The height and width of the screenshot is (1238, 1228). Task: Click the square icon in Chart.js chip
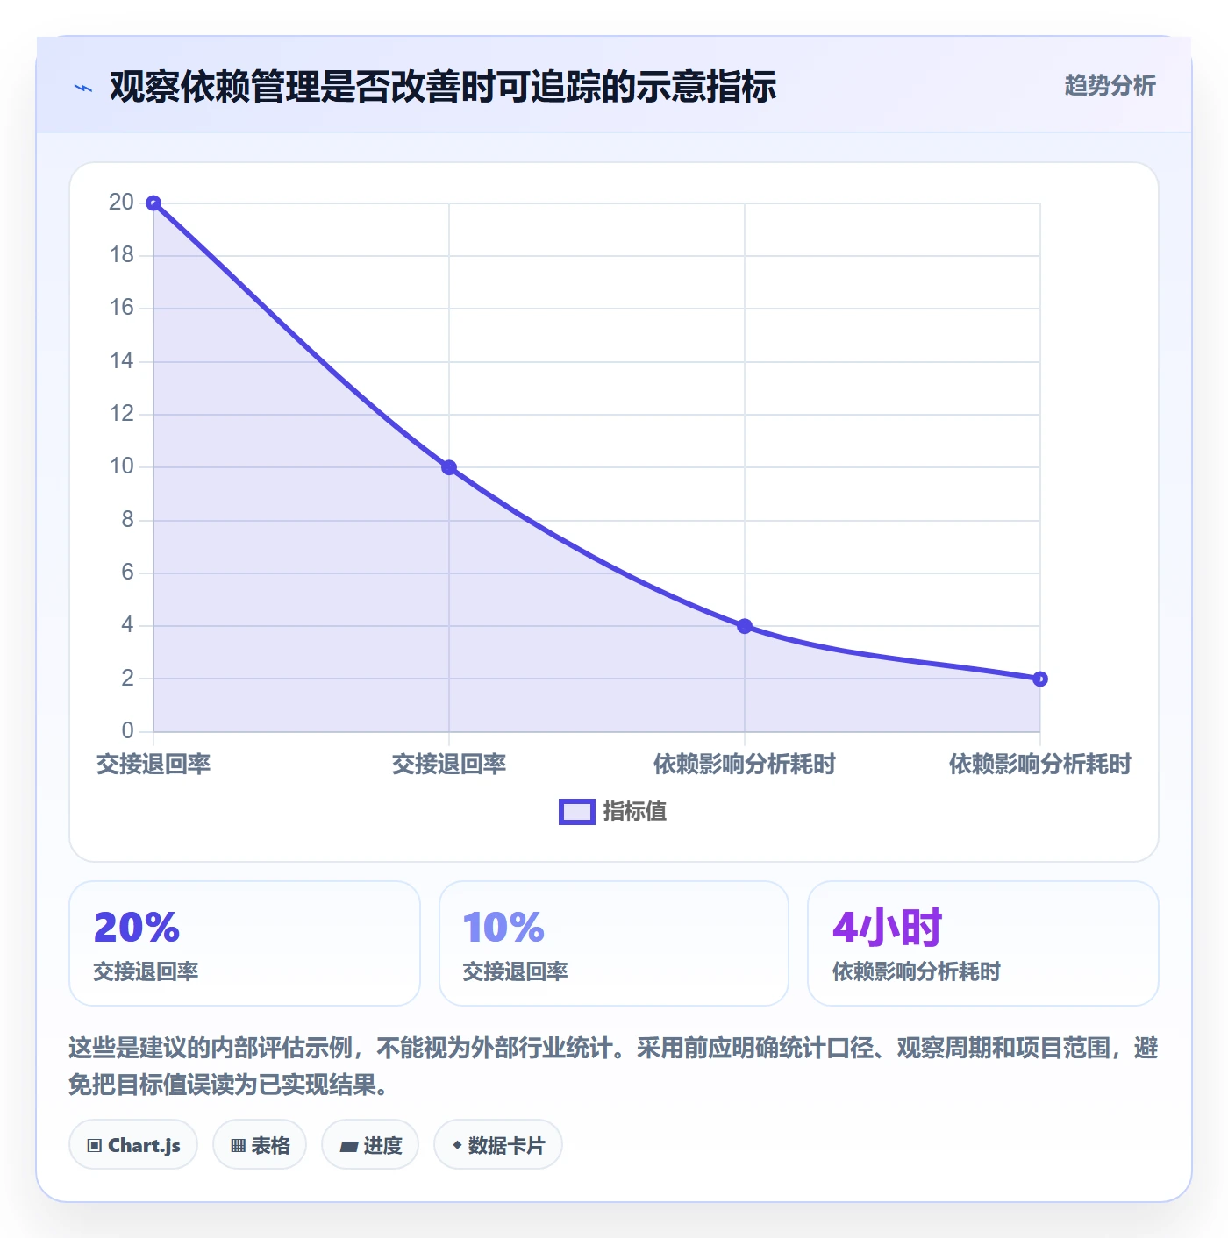[x=95, y=1146]
